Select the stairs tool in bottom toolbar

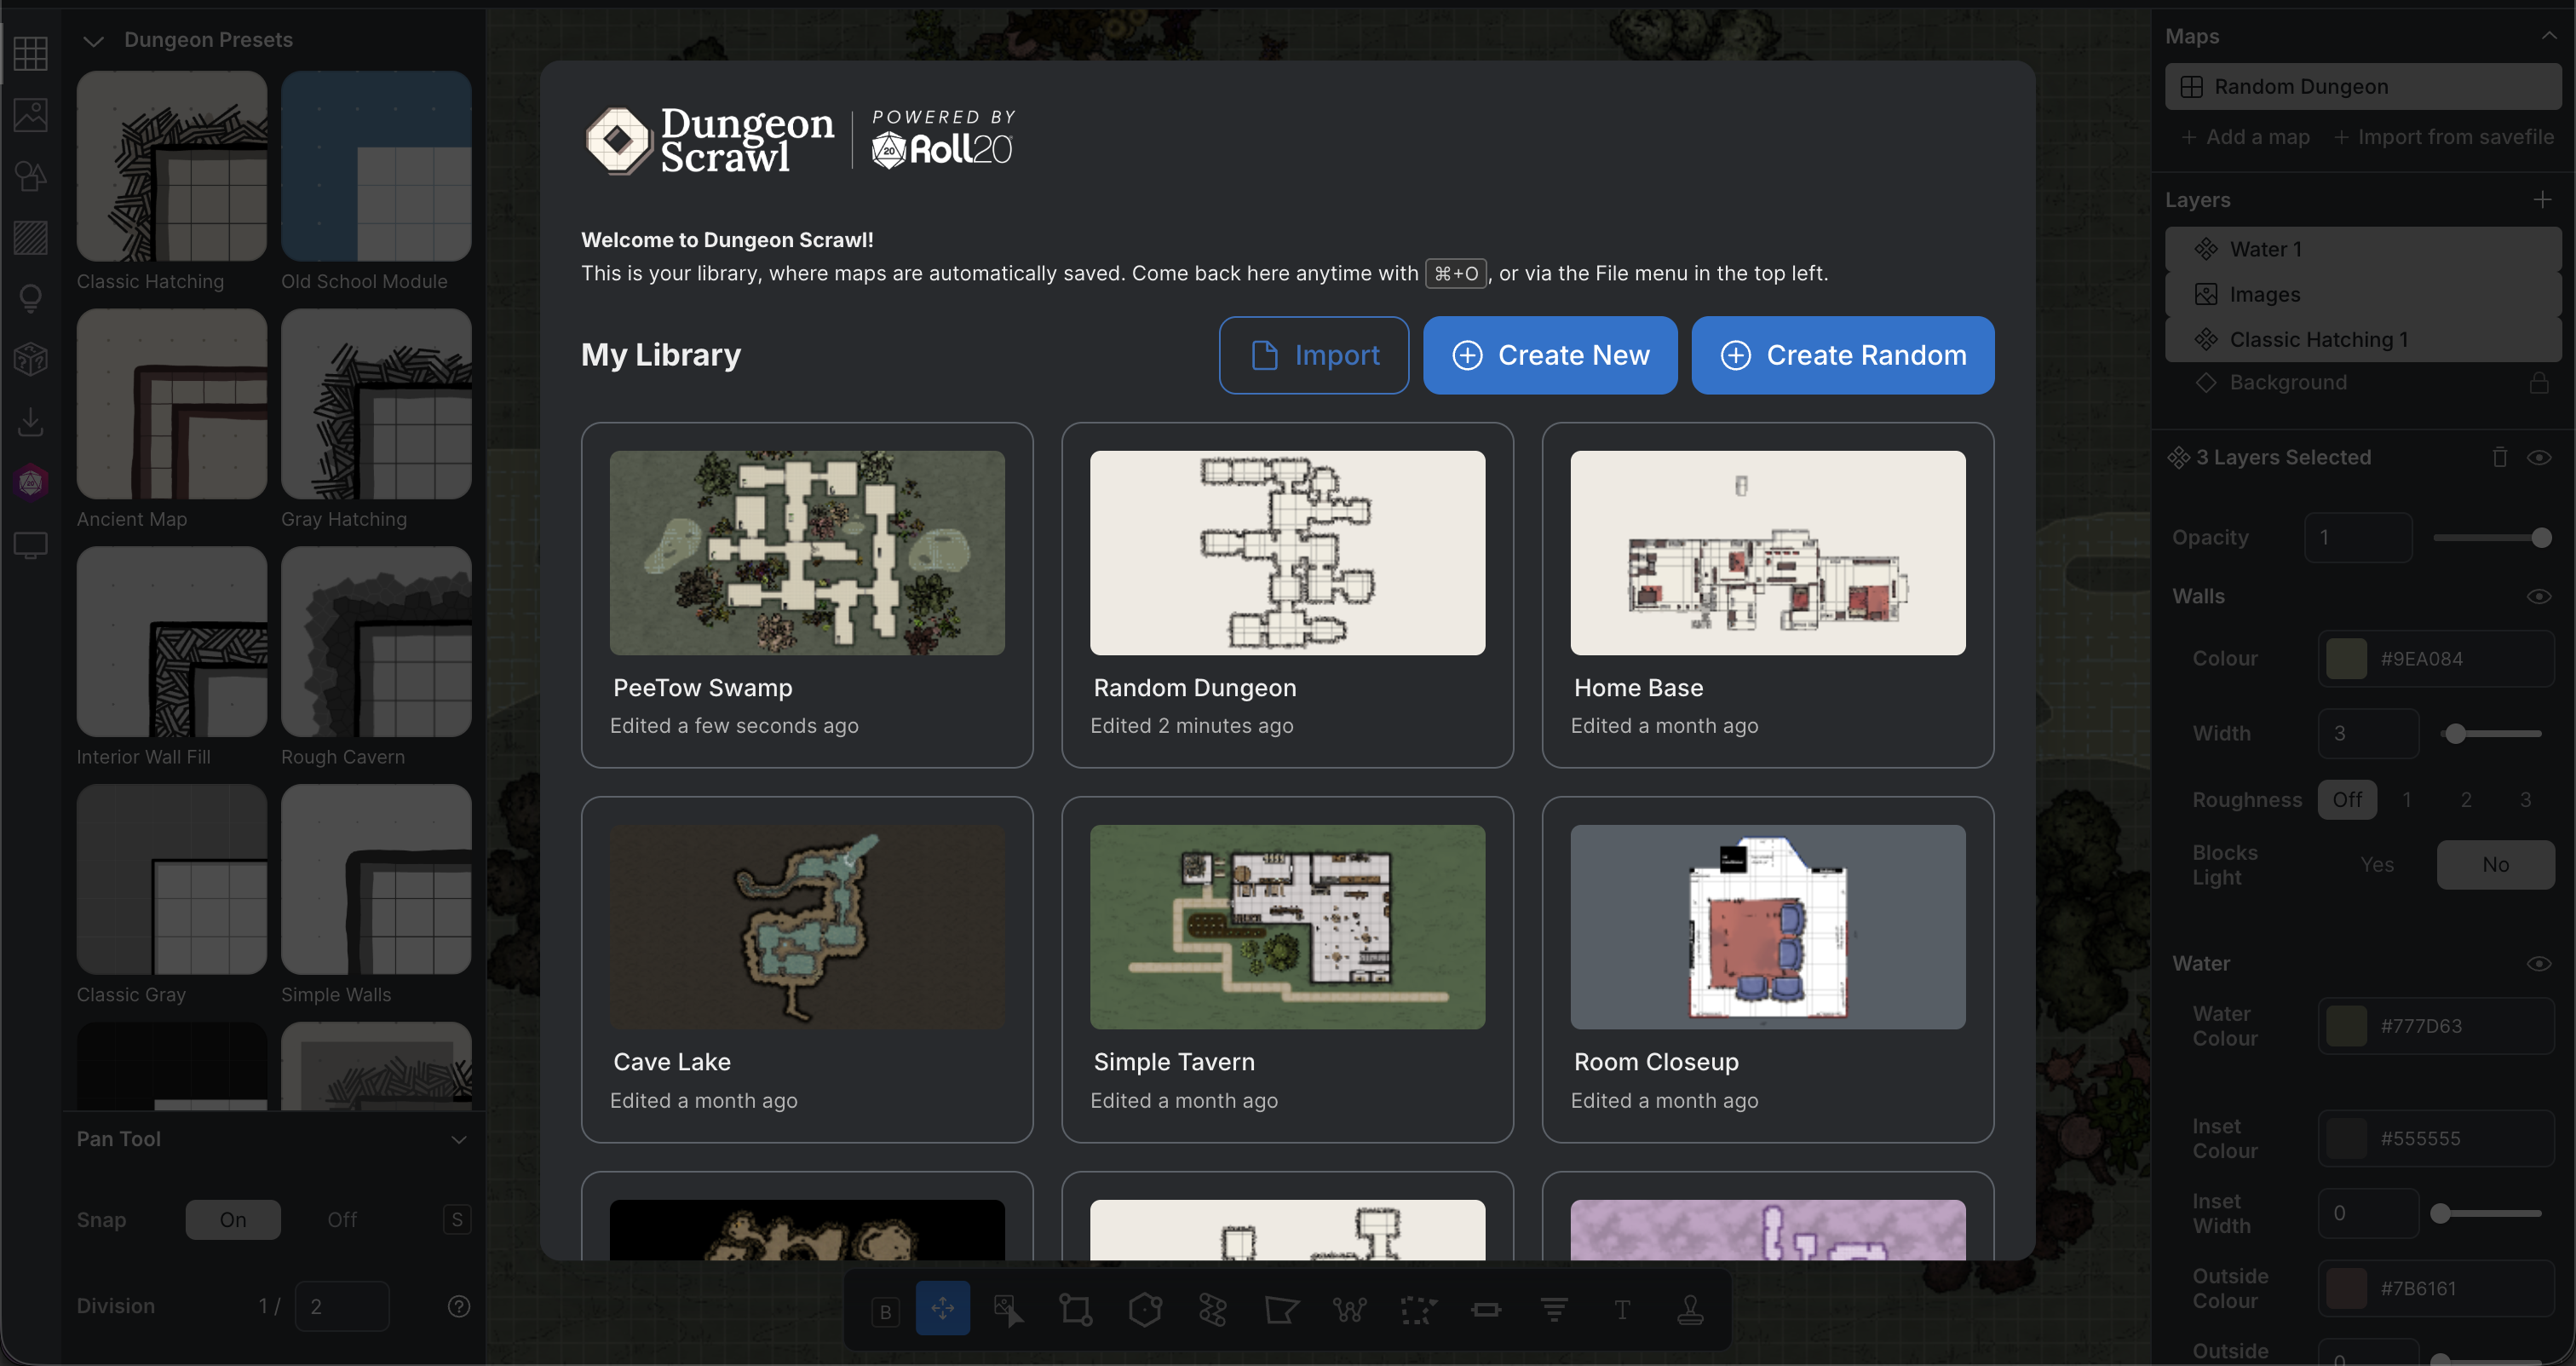click(x=1554, y=1309)
